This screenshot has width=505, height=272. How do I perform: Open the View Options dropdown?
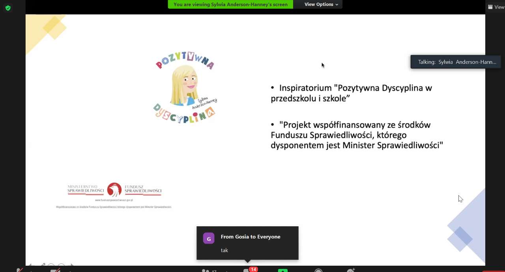coord(321,4)
